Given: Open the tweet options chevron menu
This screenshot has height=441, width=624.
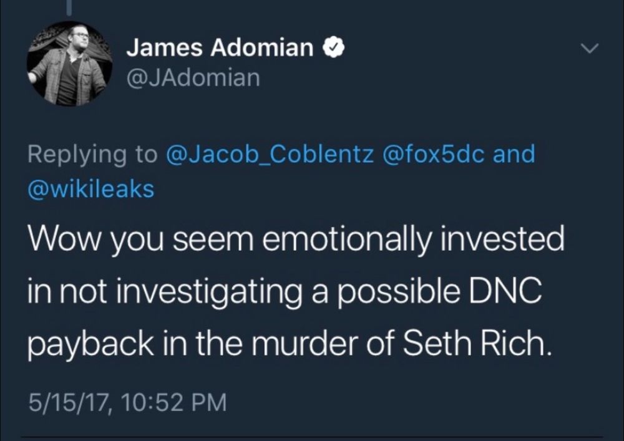Looking at the screenshot, I should click(x=590, y=49).
